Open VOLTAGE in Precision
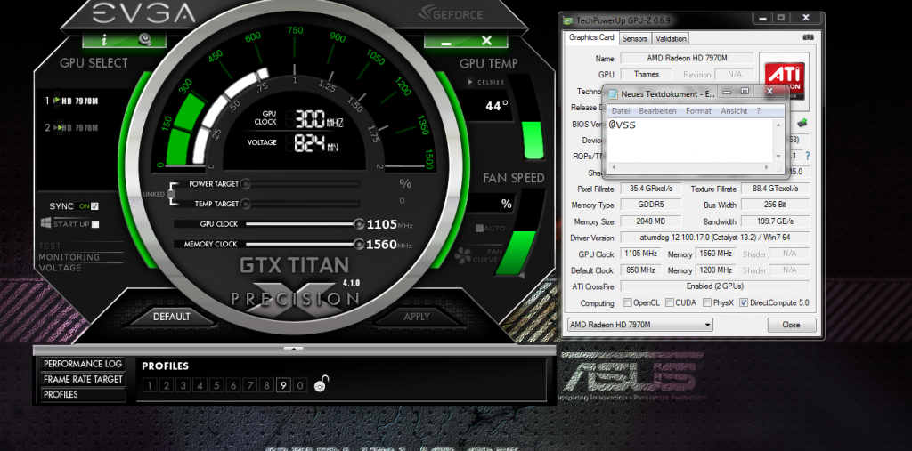Image resolution: width=912 pixels, height=451 pixels. point(60,268)
